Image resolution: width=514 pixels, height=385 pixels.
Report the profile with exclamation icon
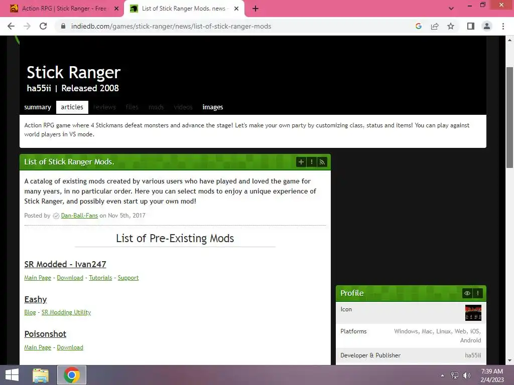[478, 293]
